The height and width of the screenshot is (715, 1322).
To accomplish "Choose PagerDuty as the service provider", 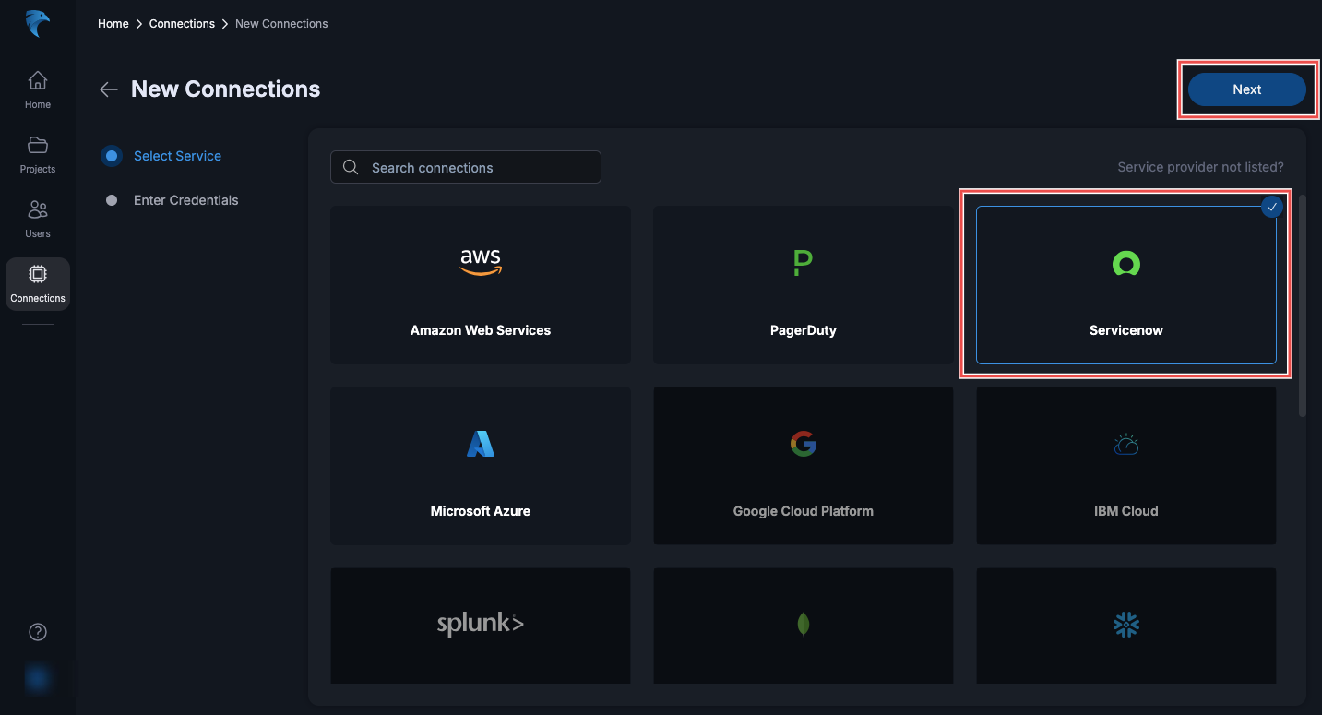I will (x=803, y=284).
